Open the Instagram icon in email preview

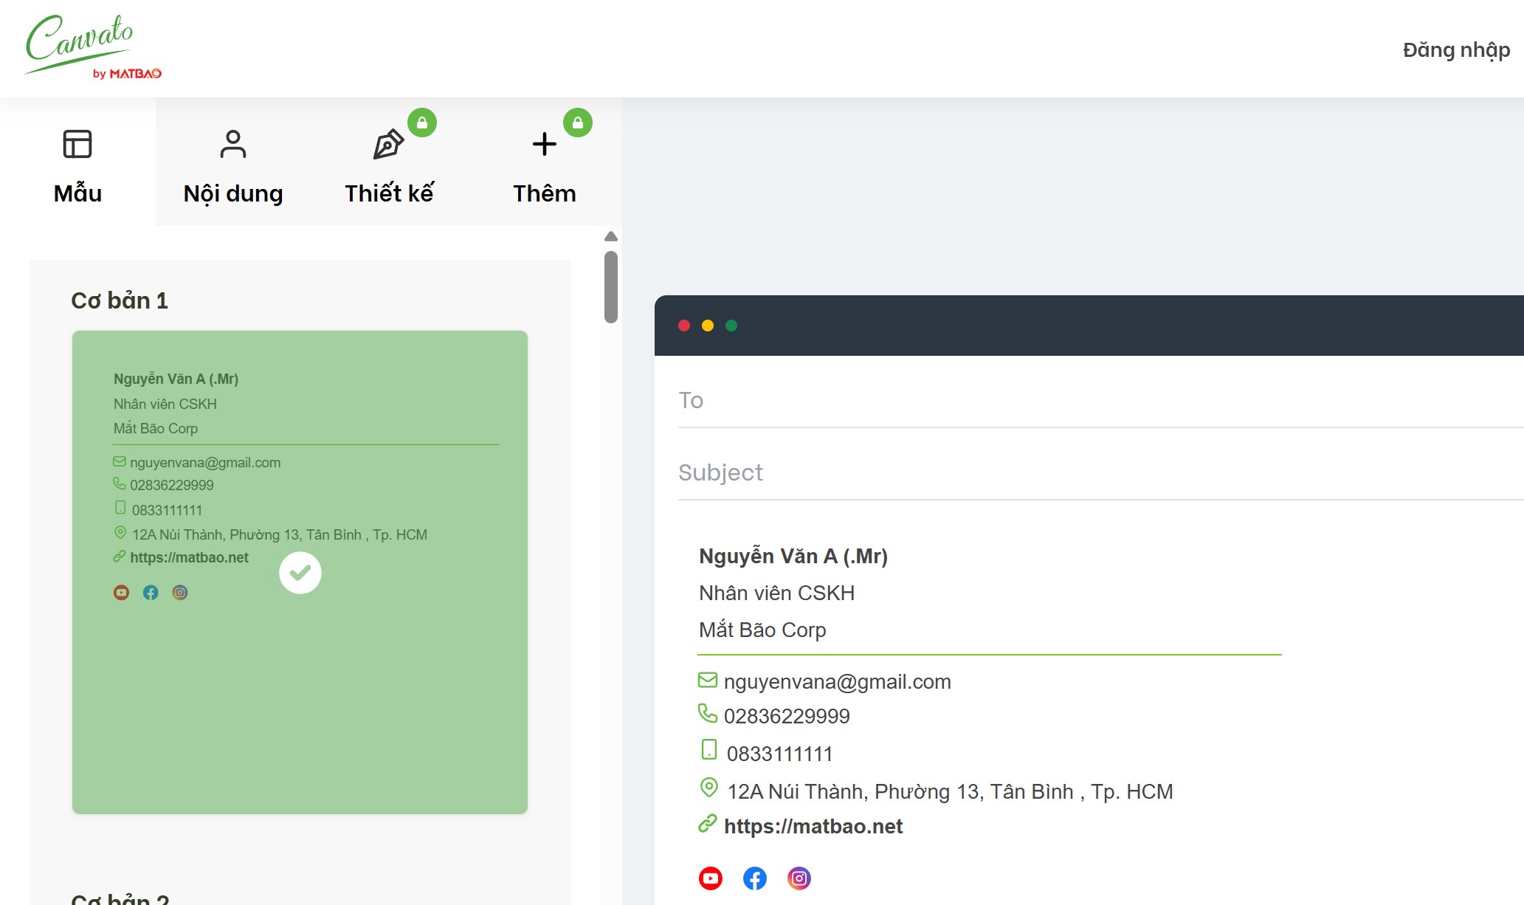point(799,878)
